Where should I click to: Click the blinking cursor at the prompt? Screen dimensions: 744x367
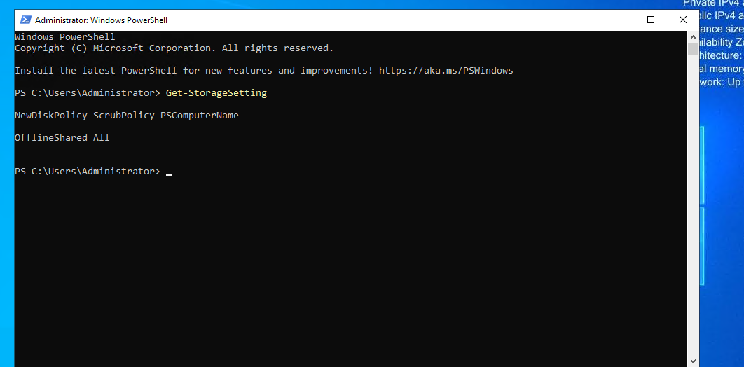click(x=169, y=175)
